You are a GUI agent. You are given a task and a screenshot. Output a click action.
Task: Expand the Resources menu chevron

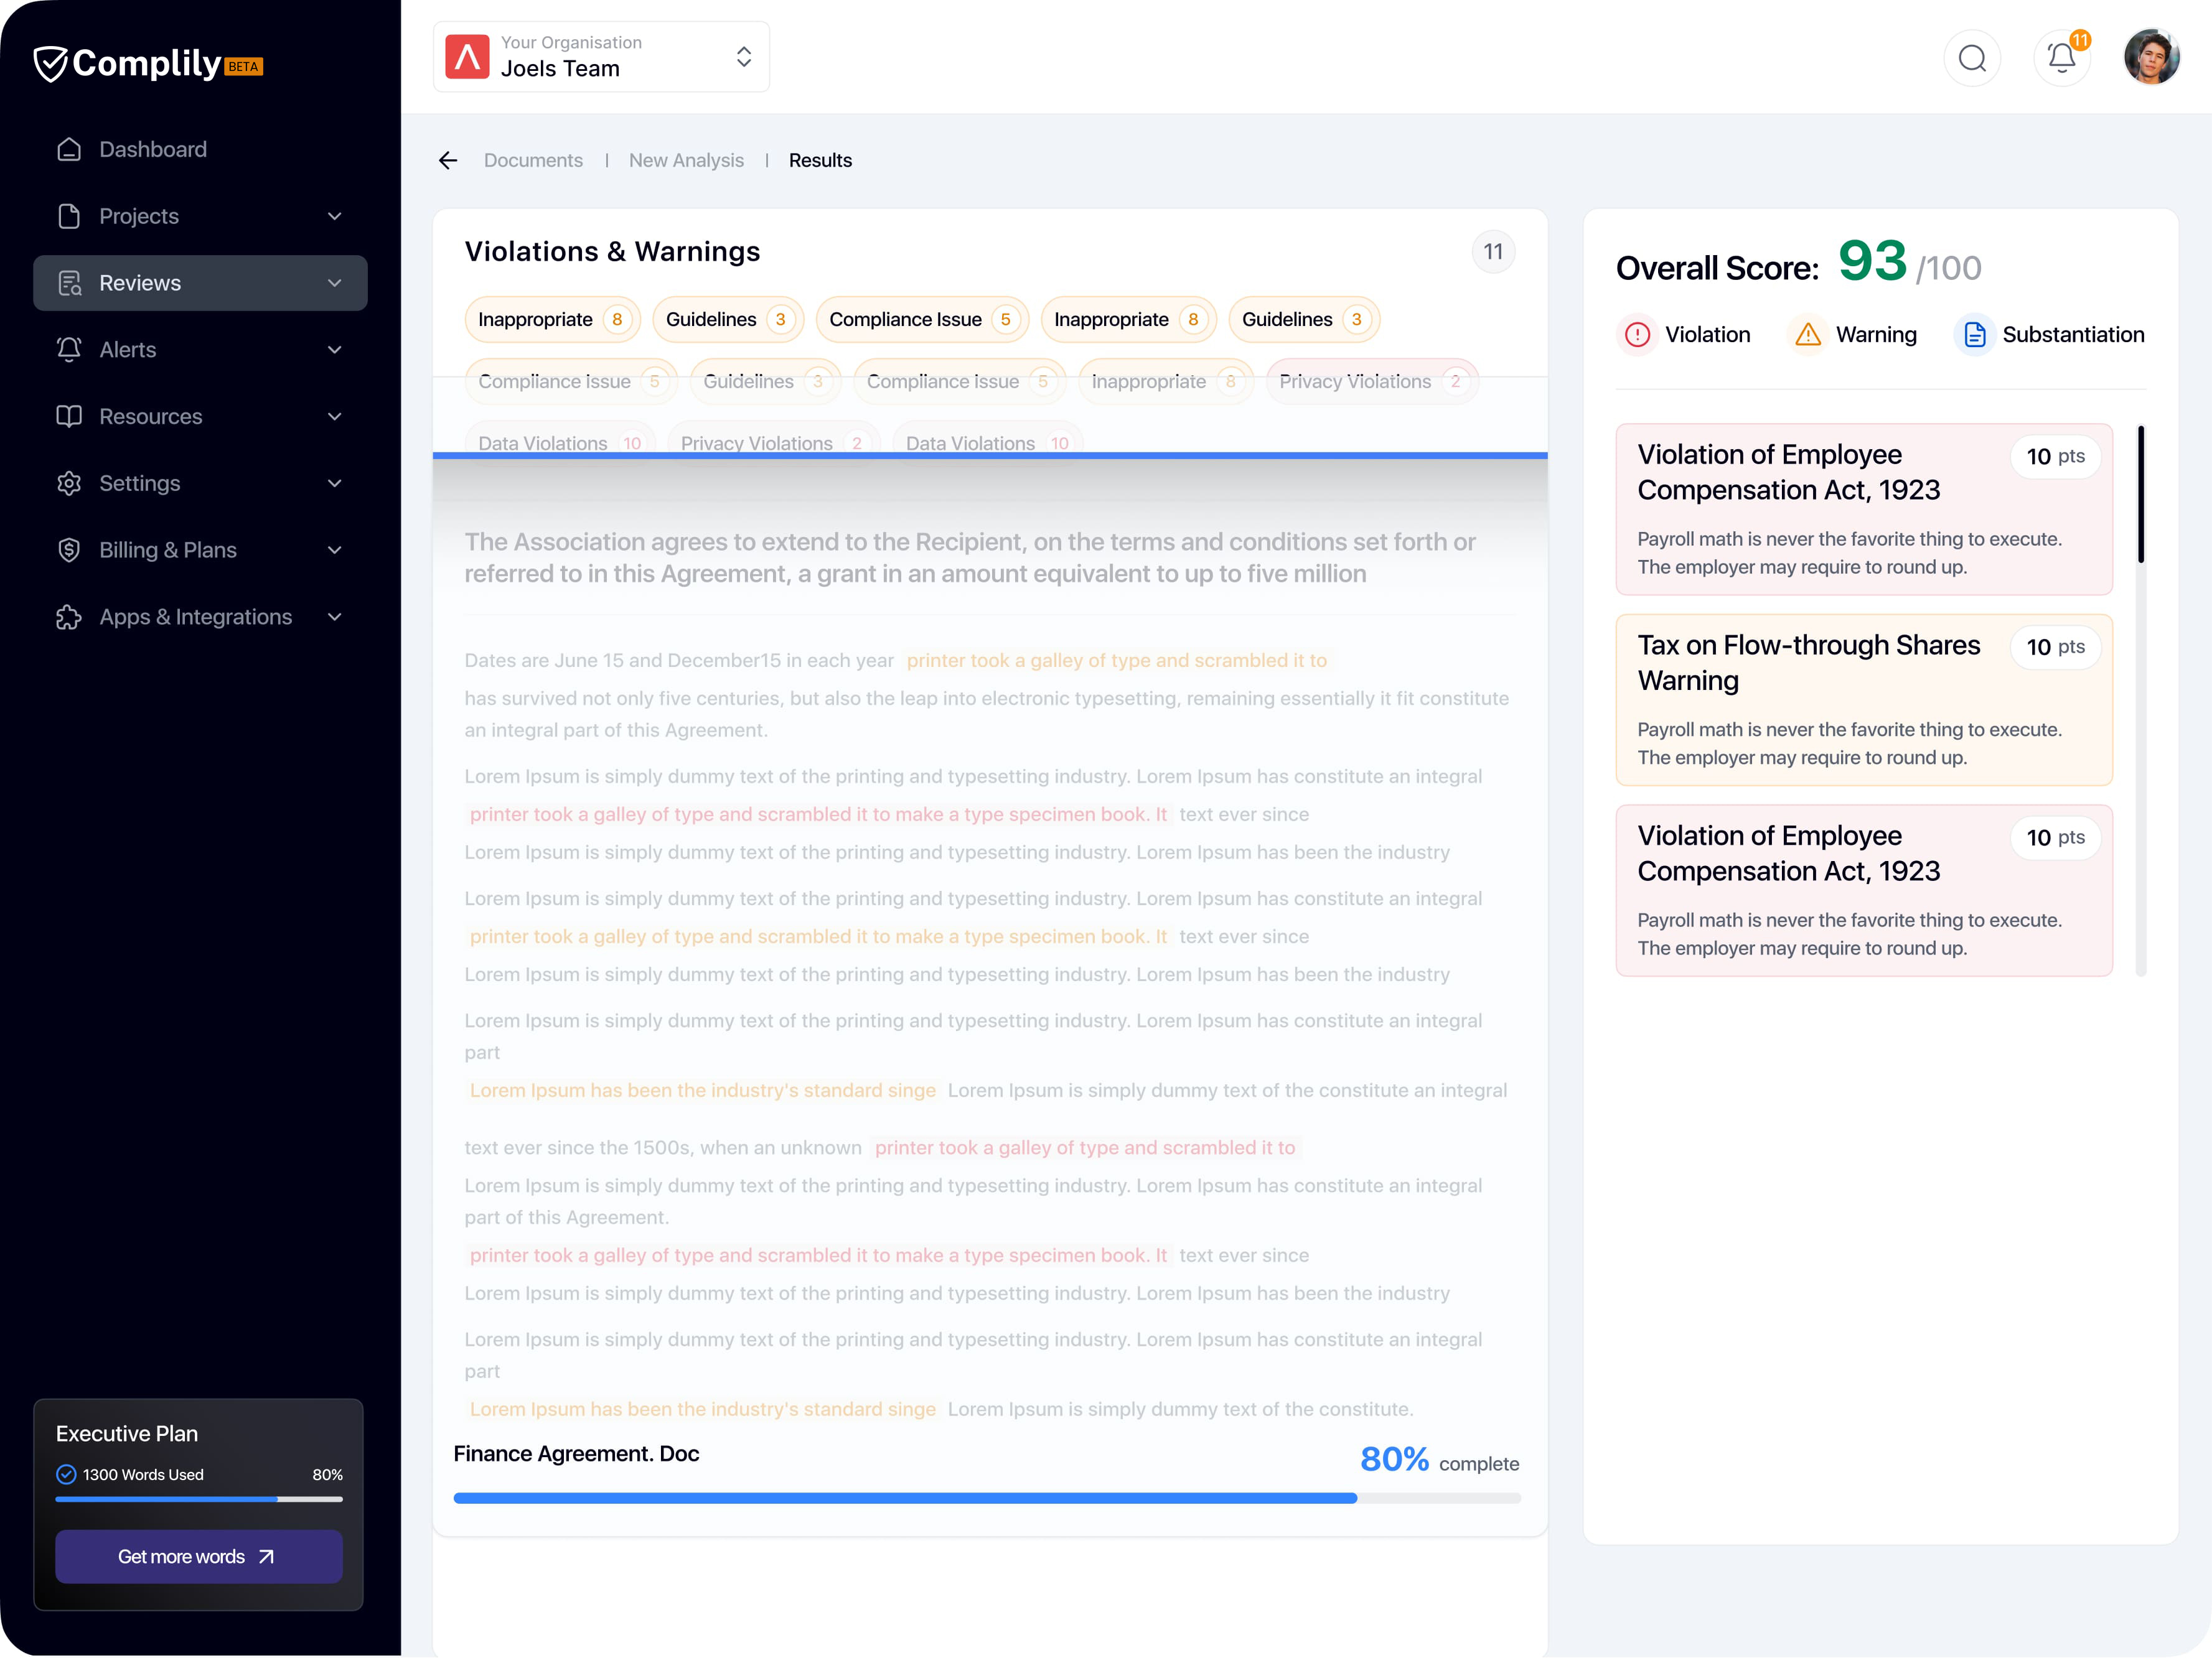[x=335, y=417]
